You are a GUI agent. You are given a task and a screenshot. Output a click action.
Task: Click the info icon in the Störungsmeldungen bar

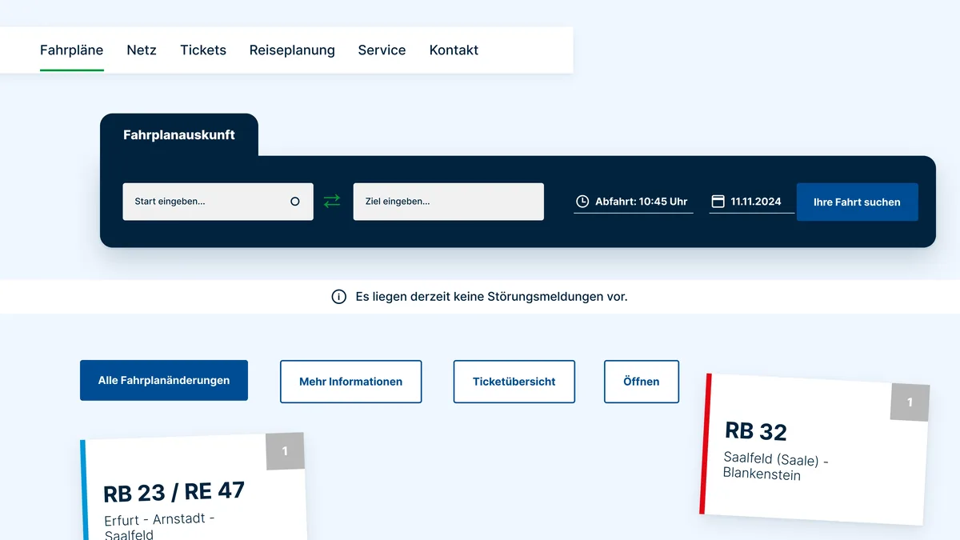pyautogui.click(x=339, y=297)
